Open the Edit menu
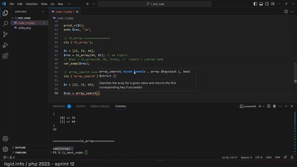Screen dimensions: 297x167 tap(19, 4)
